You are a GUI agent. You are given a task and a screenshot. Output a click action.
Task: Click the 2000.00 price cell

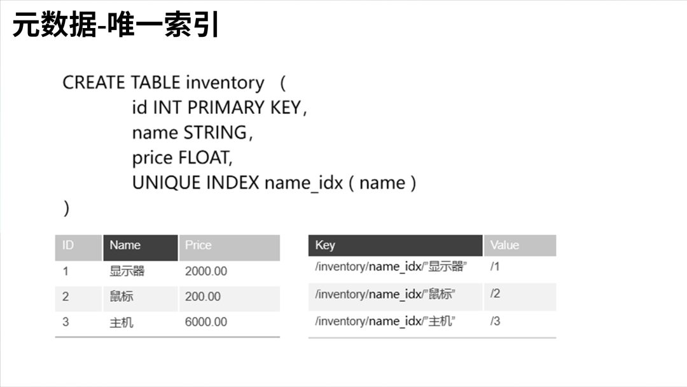point(206,271)
